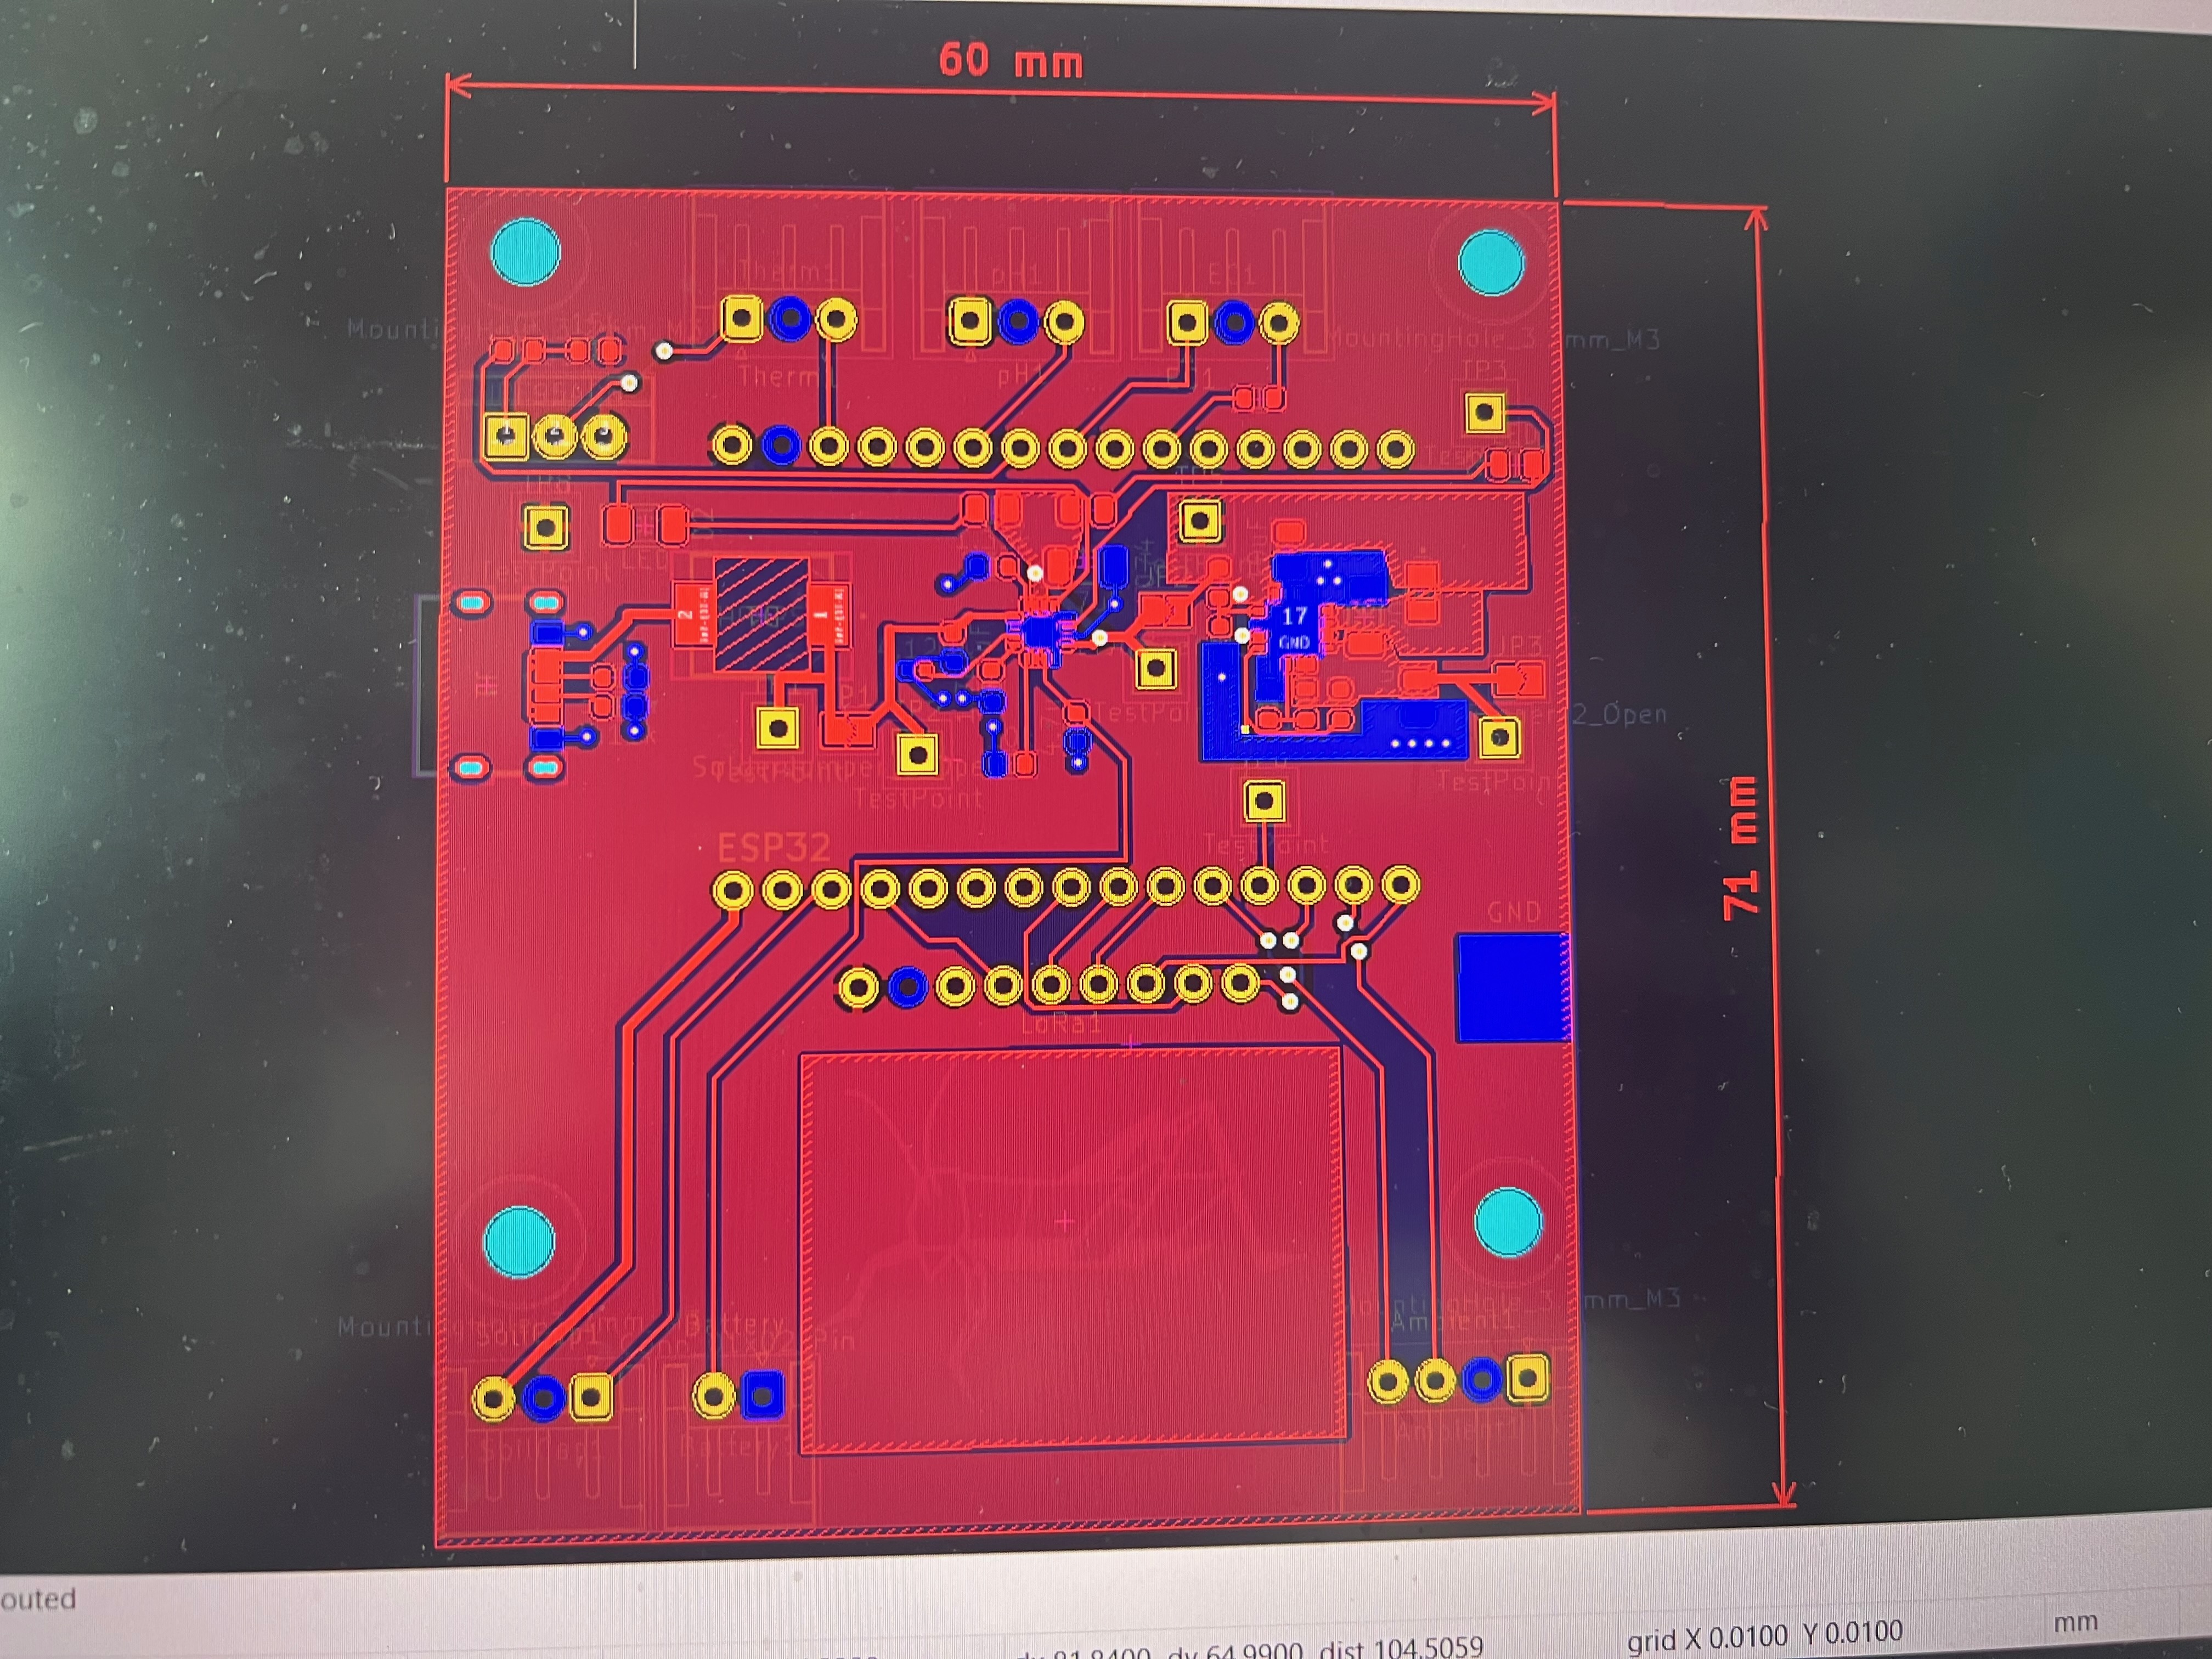This screenshot has width=2212, height=1659.
Task: Click the bottom-right cyan mounting hole
Action: 1508,1221
